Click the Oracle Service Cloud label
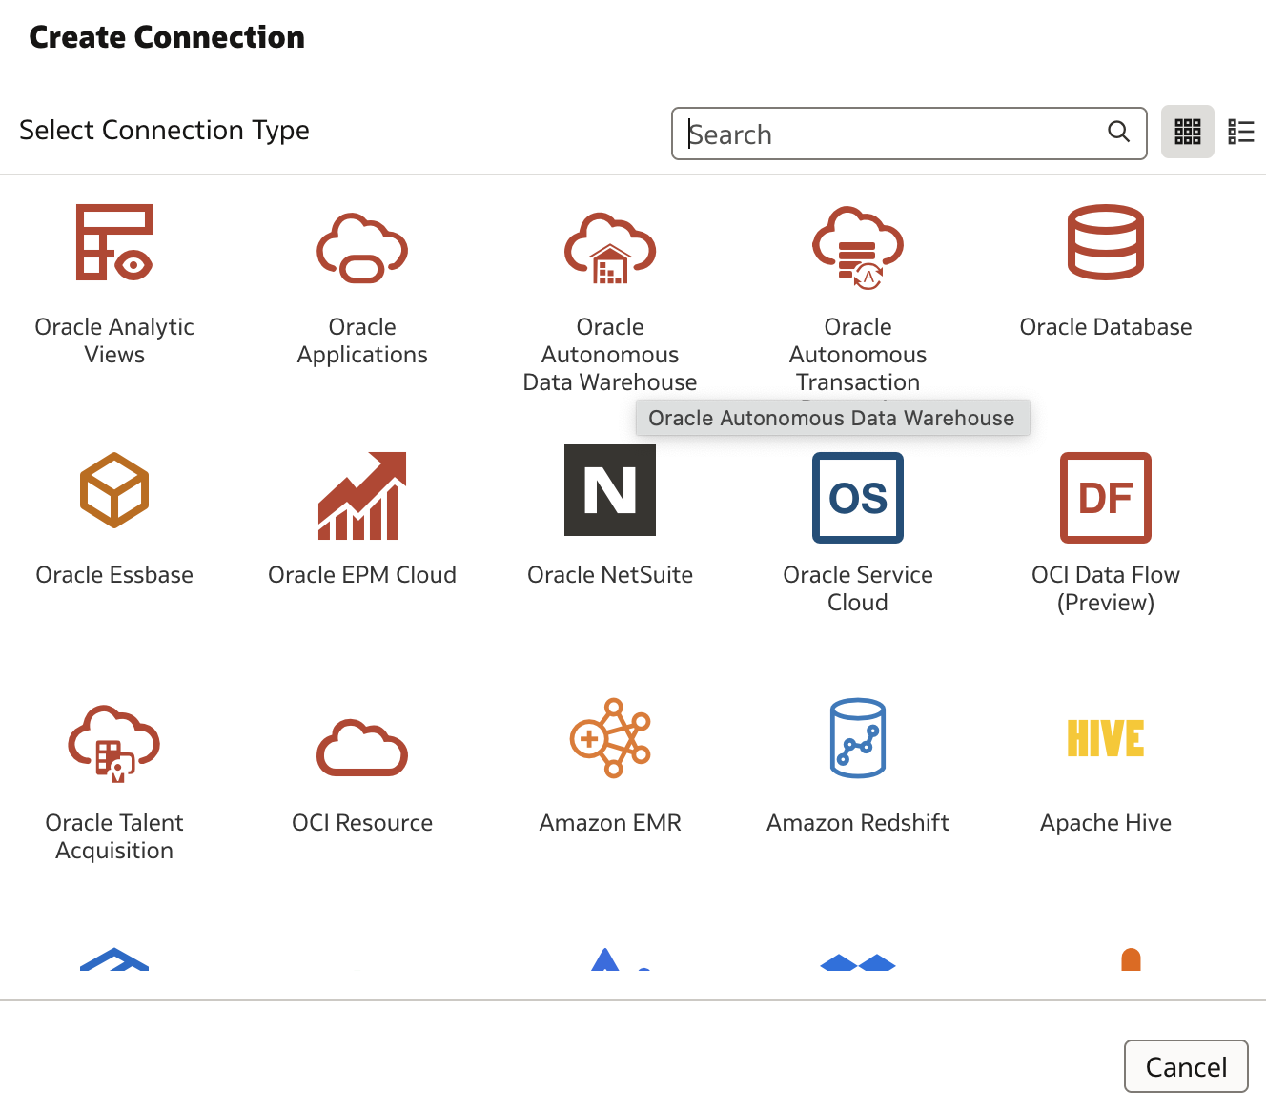Image resolution: width=1266 pixels, height=1112 pixels. (858, 588)
